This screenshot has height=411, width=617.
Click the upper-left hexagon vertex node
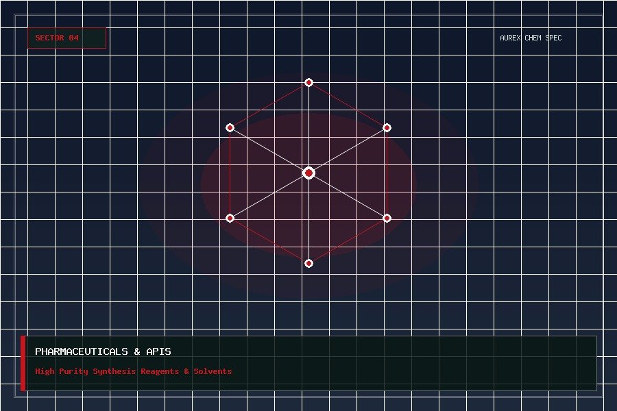click(230, 127)
